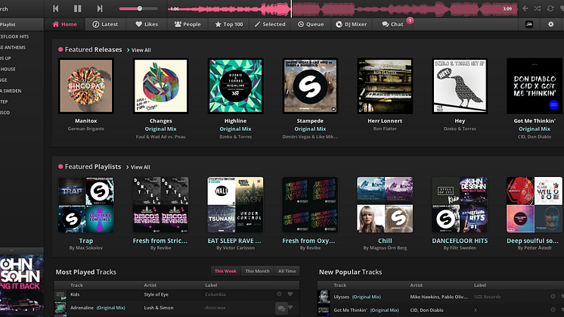
Task: Open Deep soulful playlist cover
Action: [x=535, y=204]
